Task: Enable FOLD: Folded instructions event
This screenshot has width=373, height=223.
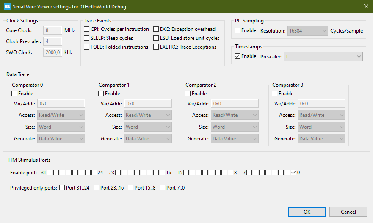Action: (87, 47)
